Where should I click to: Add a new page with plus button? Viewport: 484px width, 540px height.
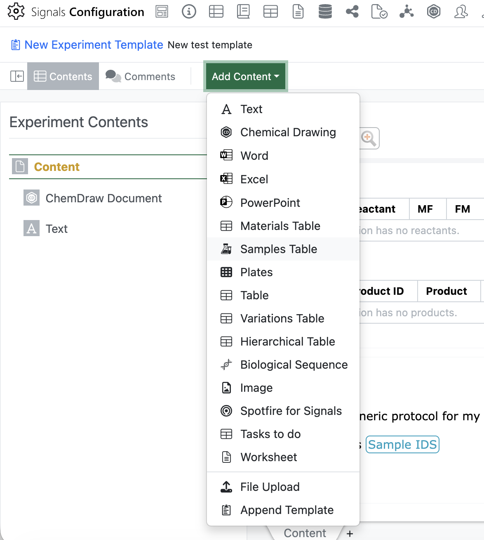pos(350,533)
